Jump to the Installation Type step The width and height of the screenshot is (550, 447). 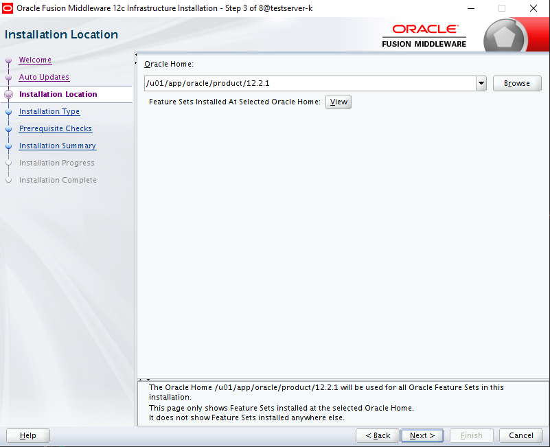coord(49,111)
